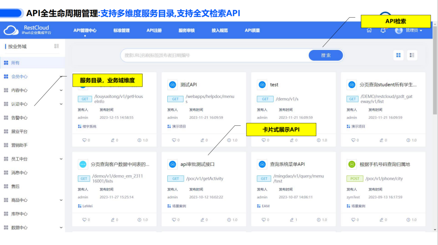Image resolution: width=438 pixels, height=245 pixels.
Task: Expand the 数据中心 sidebar chevron
Action: [61, 228]
